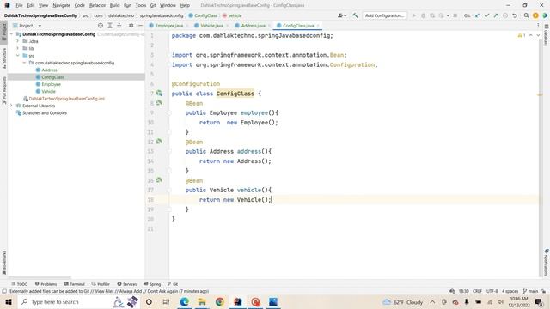
Task: Click Select Opened File target icon
Action: [101, 26]
